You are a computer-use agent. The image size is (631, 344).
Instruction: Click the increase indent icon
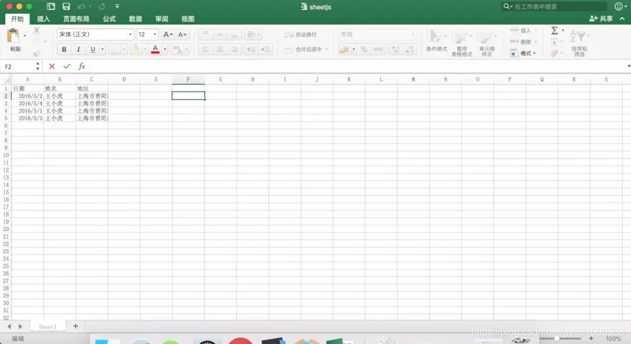click(x=265, y=49)
